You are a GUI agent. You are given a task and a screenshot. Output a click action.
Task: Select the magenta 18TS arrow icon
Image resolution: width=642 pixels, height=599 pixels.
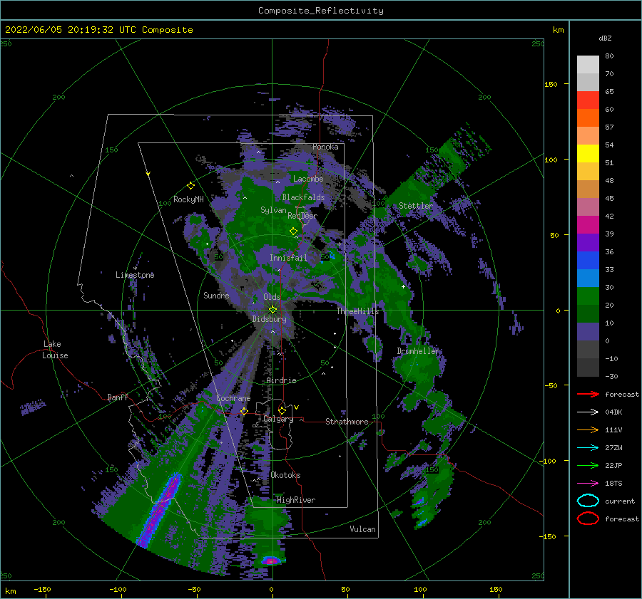(x=588, y=484)
